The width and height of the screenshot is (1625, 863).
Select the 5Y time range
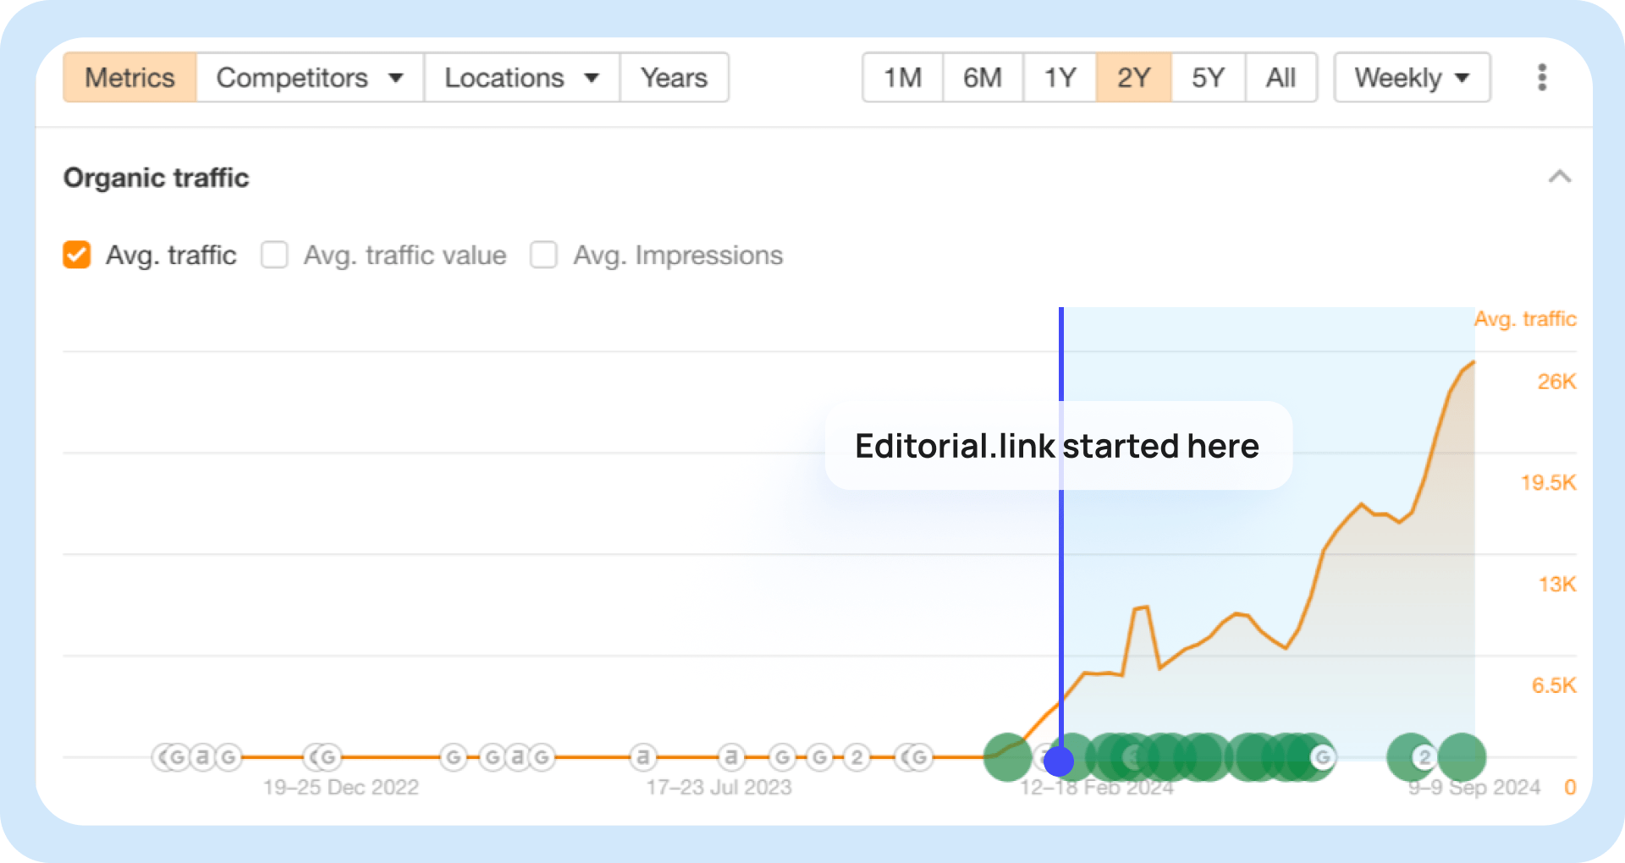click(1209, 78)
